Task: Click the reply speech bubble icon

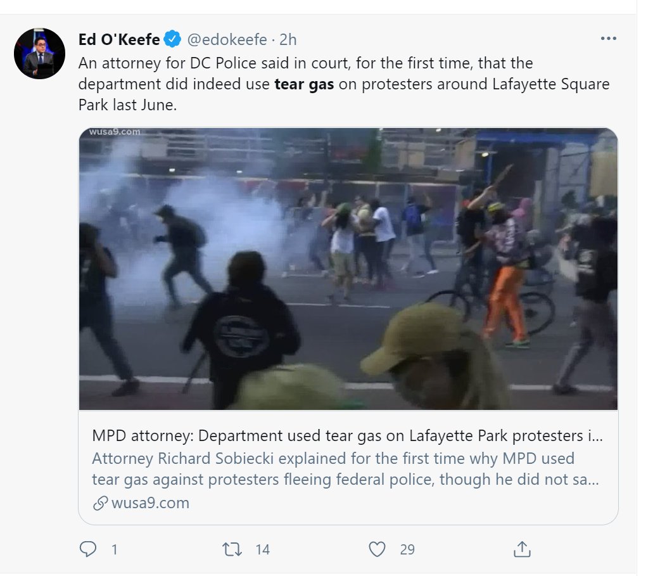Action: point(88,549)
